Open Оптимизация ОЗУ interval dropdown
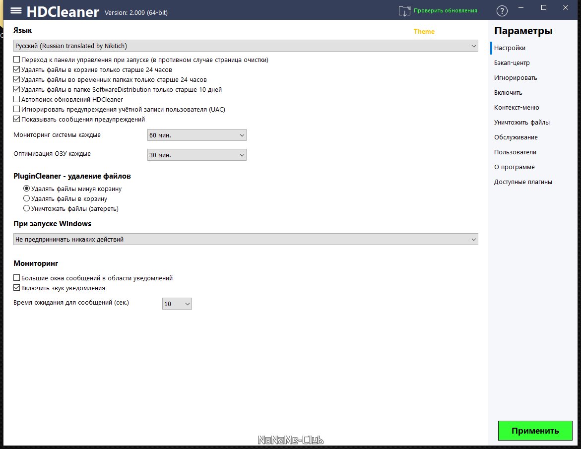Image resolution: width=581 pixels, height=449 pixels. pyautogui.click(x=196, y=155)
